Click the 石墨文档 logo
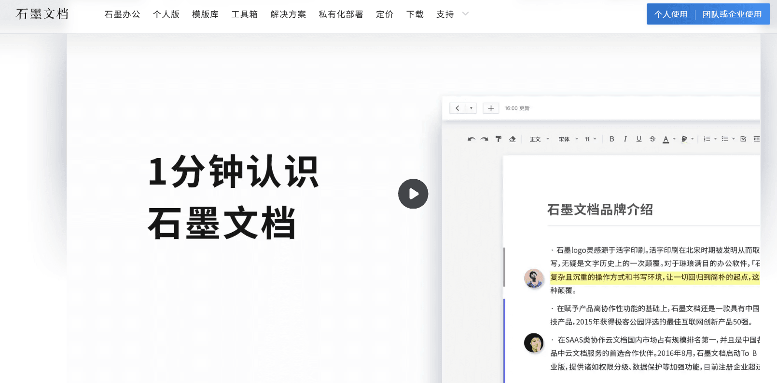The width and height of the screenshot is (777, 383). click(42, 14)
